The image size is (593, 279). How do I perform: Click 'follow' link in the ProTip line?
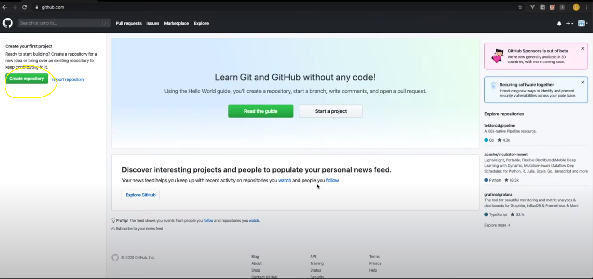click(x=208, y=221)
